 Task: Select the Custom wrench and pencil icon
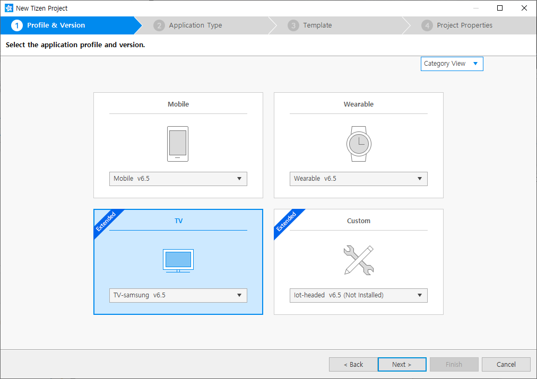[359, 260]
